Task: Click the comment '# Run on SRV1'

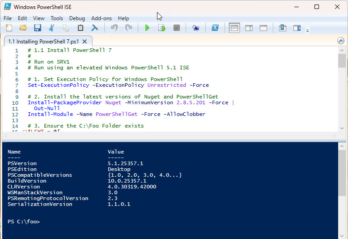Action: 49,62
